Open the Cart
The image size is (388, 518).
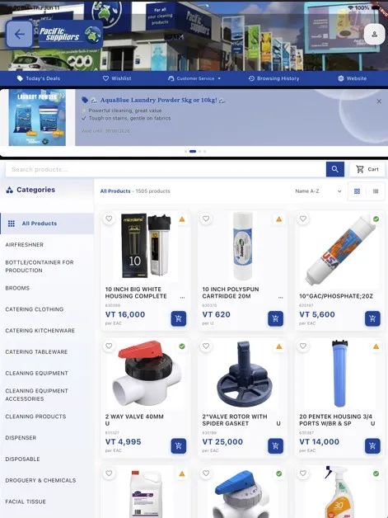pyautogui.click(x=367, y=169)
